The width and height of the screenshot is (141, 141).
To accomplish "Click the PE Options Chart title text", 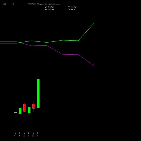I will tap(44, 4).
